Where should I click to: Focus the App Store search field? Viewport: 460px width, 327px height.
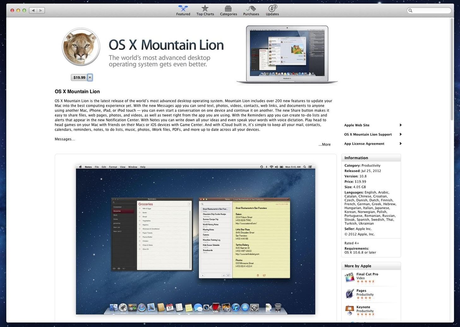(429, 10)
